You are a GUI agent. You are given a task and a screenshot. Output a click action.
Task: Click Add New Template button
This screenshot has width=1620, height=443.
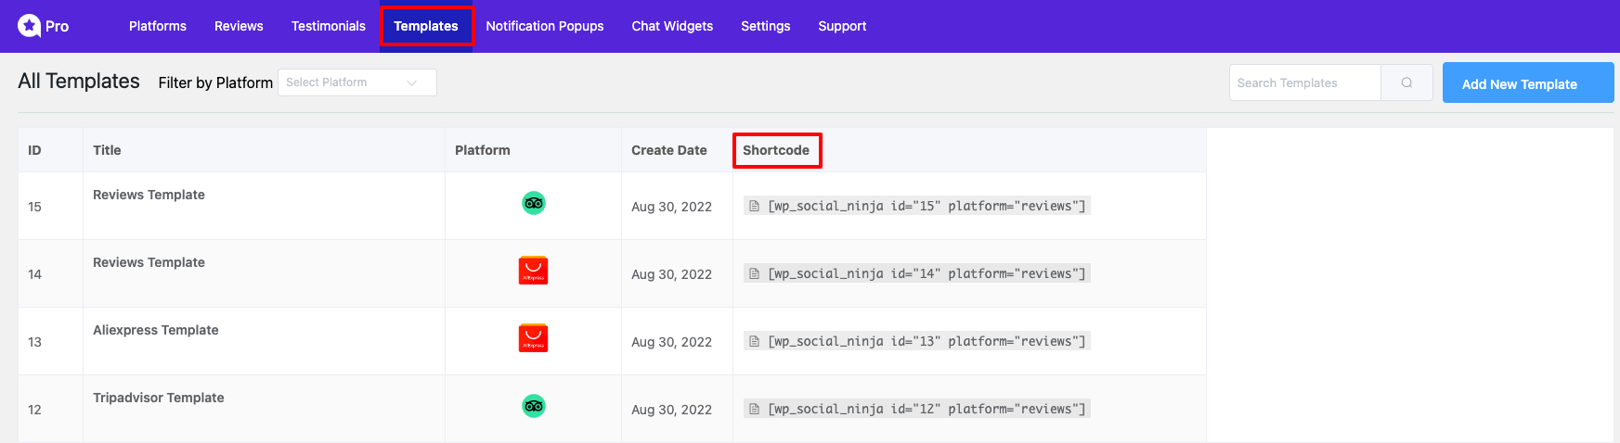tap(1528, 82)
